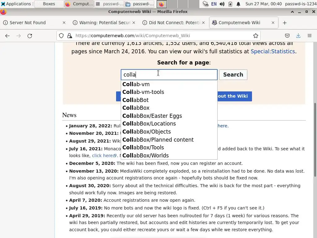Click the network connection tray icon
The height and width of the screenshot is (238, 317).
click(x=206, y=4)
